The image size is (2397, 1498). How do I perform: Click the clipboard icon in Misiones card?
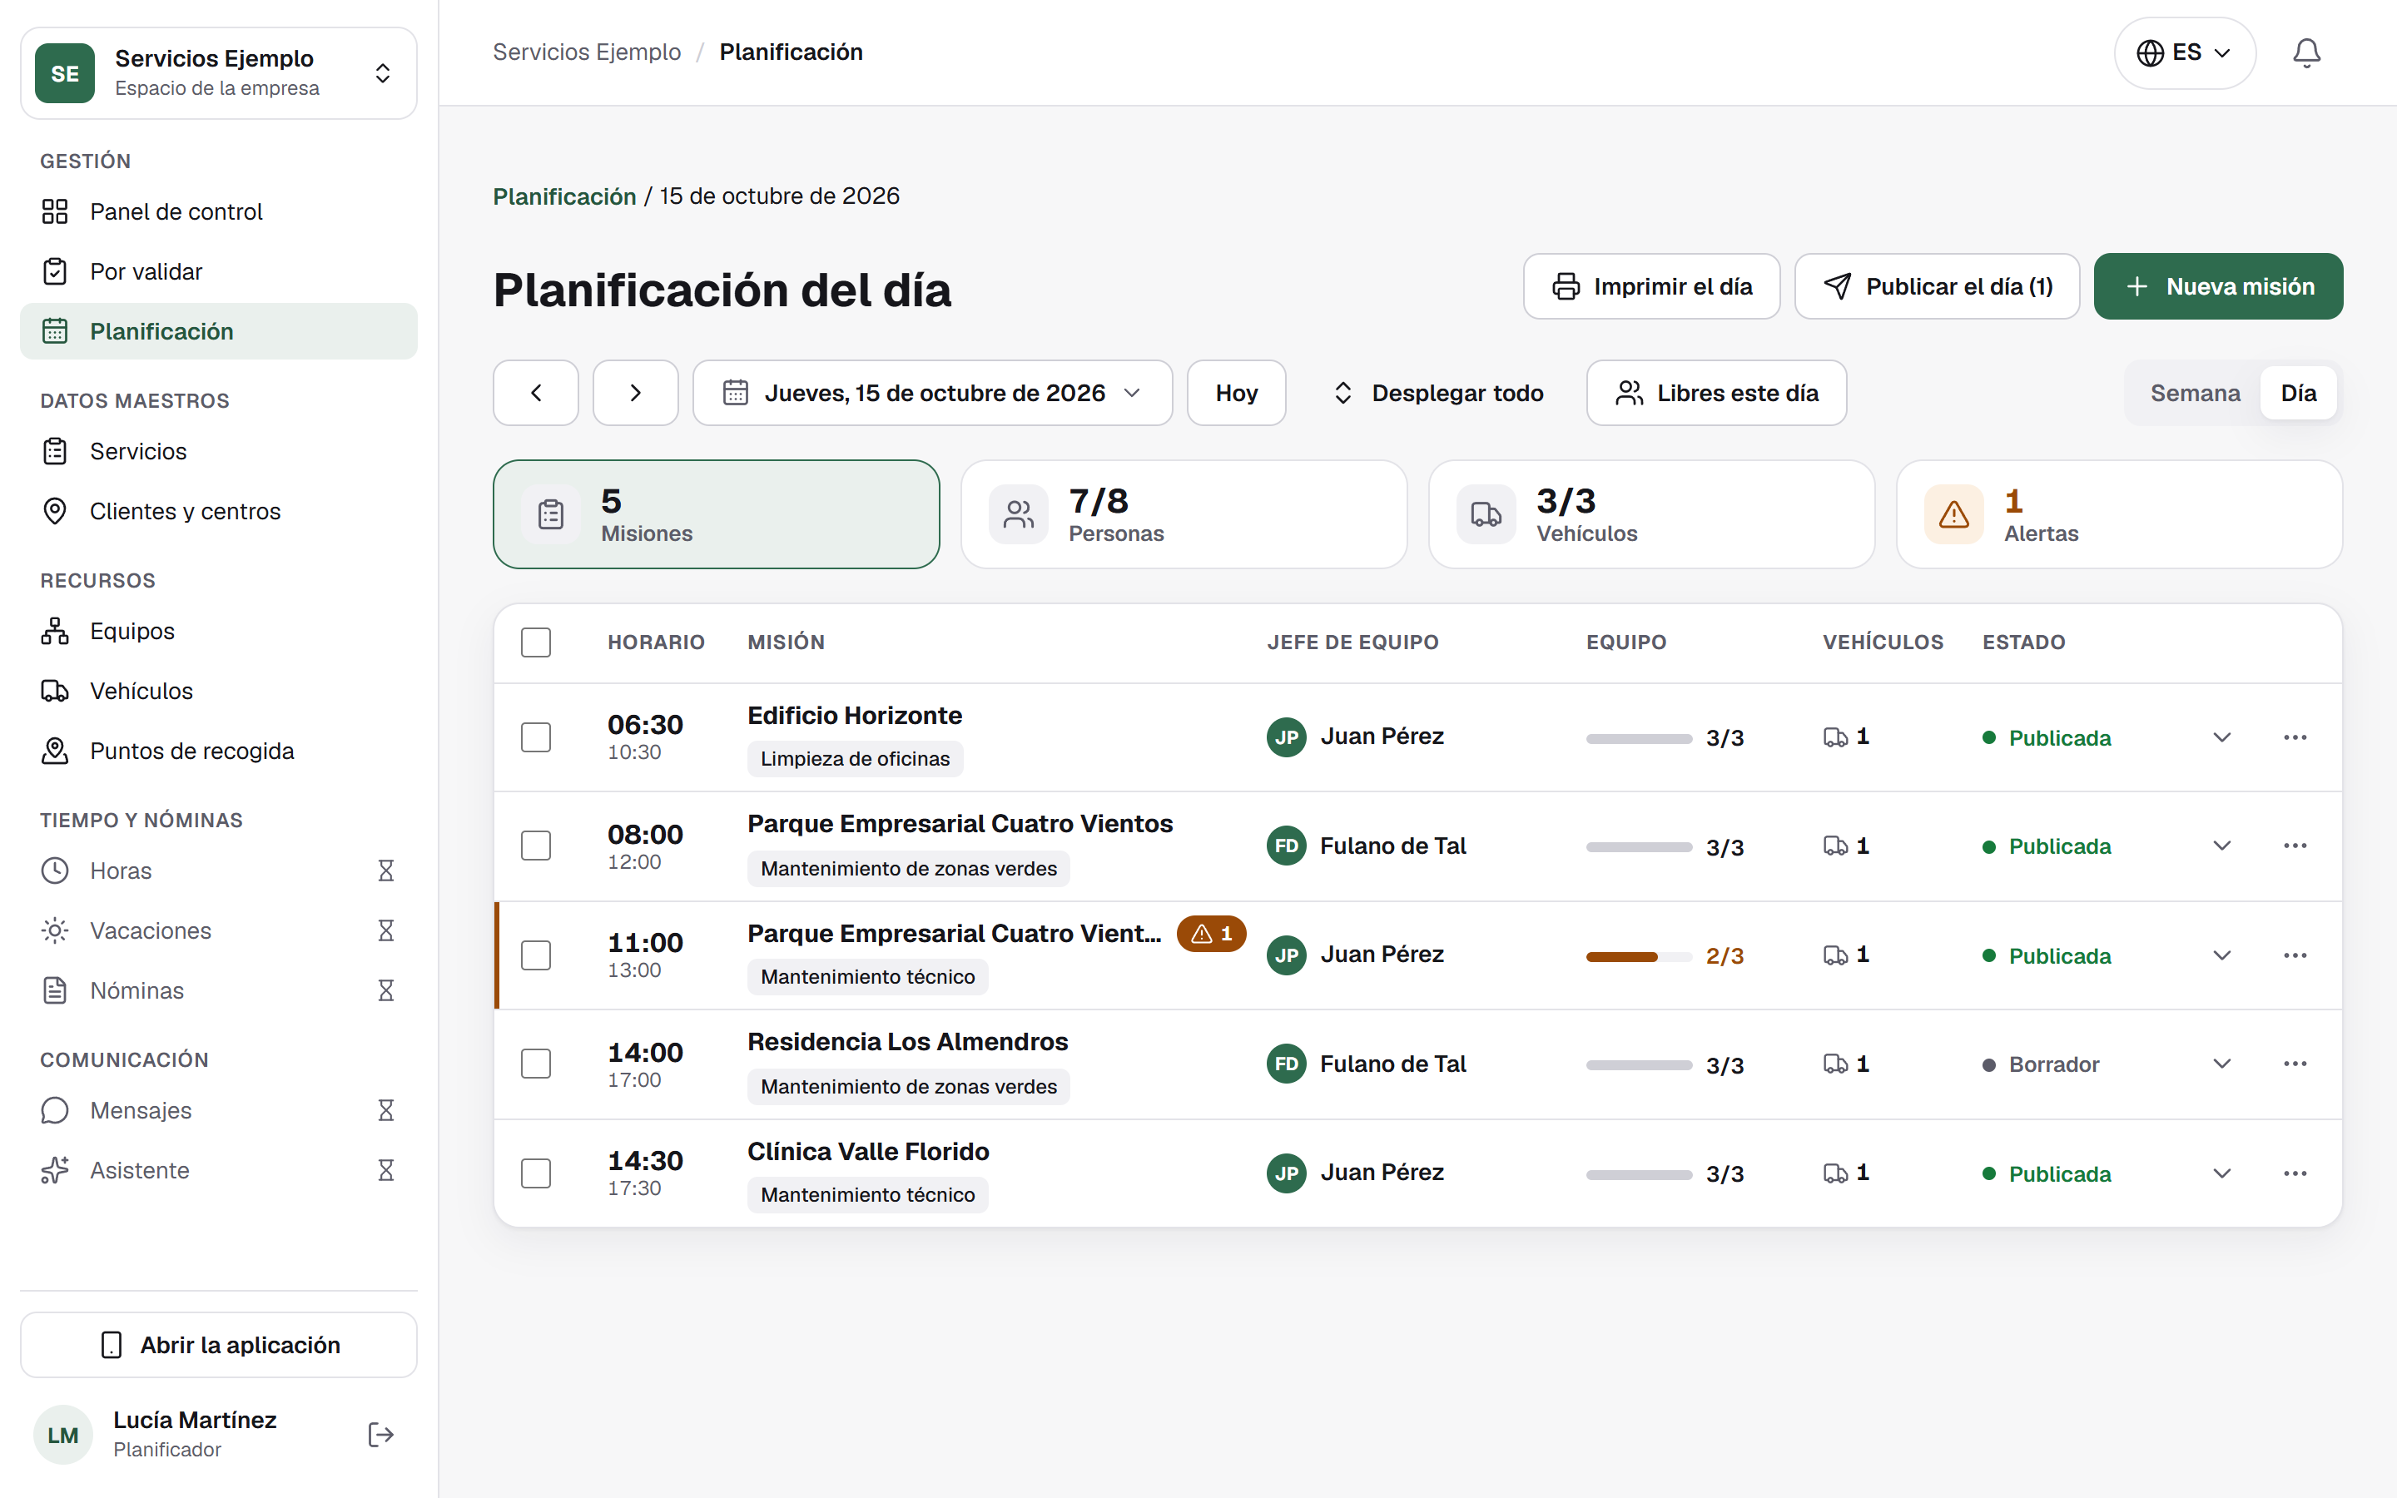[x=551, y=514]
